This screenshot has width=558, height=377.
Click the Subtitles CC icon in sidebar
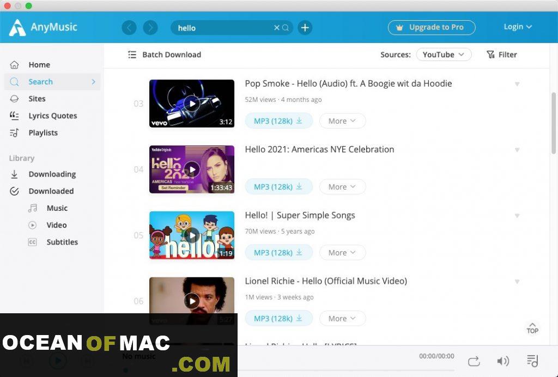coord(32,242)
